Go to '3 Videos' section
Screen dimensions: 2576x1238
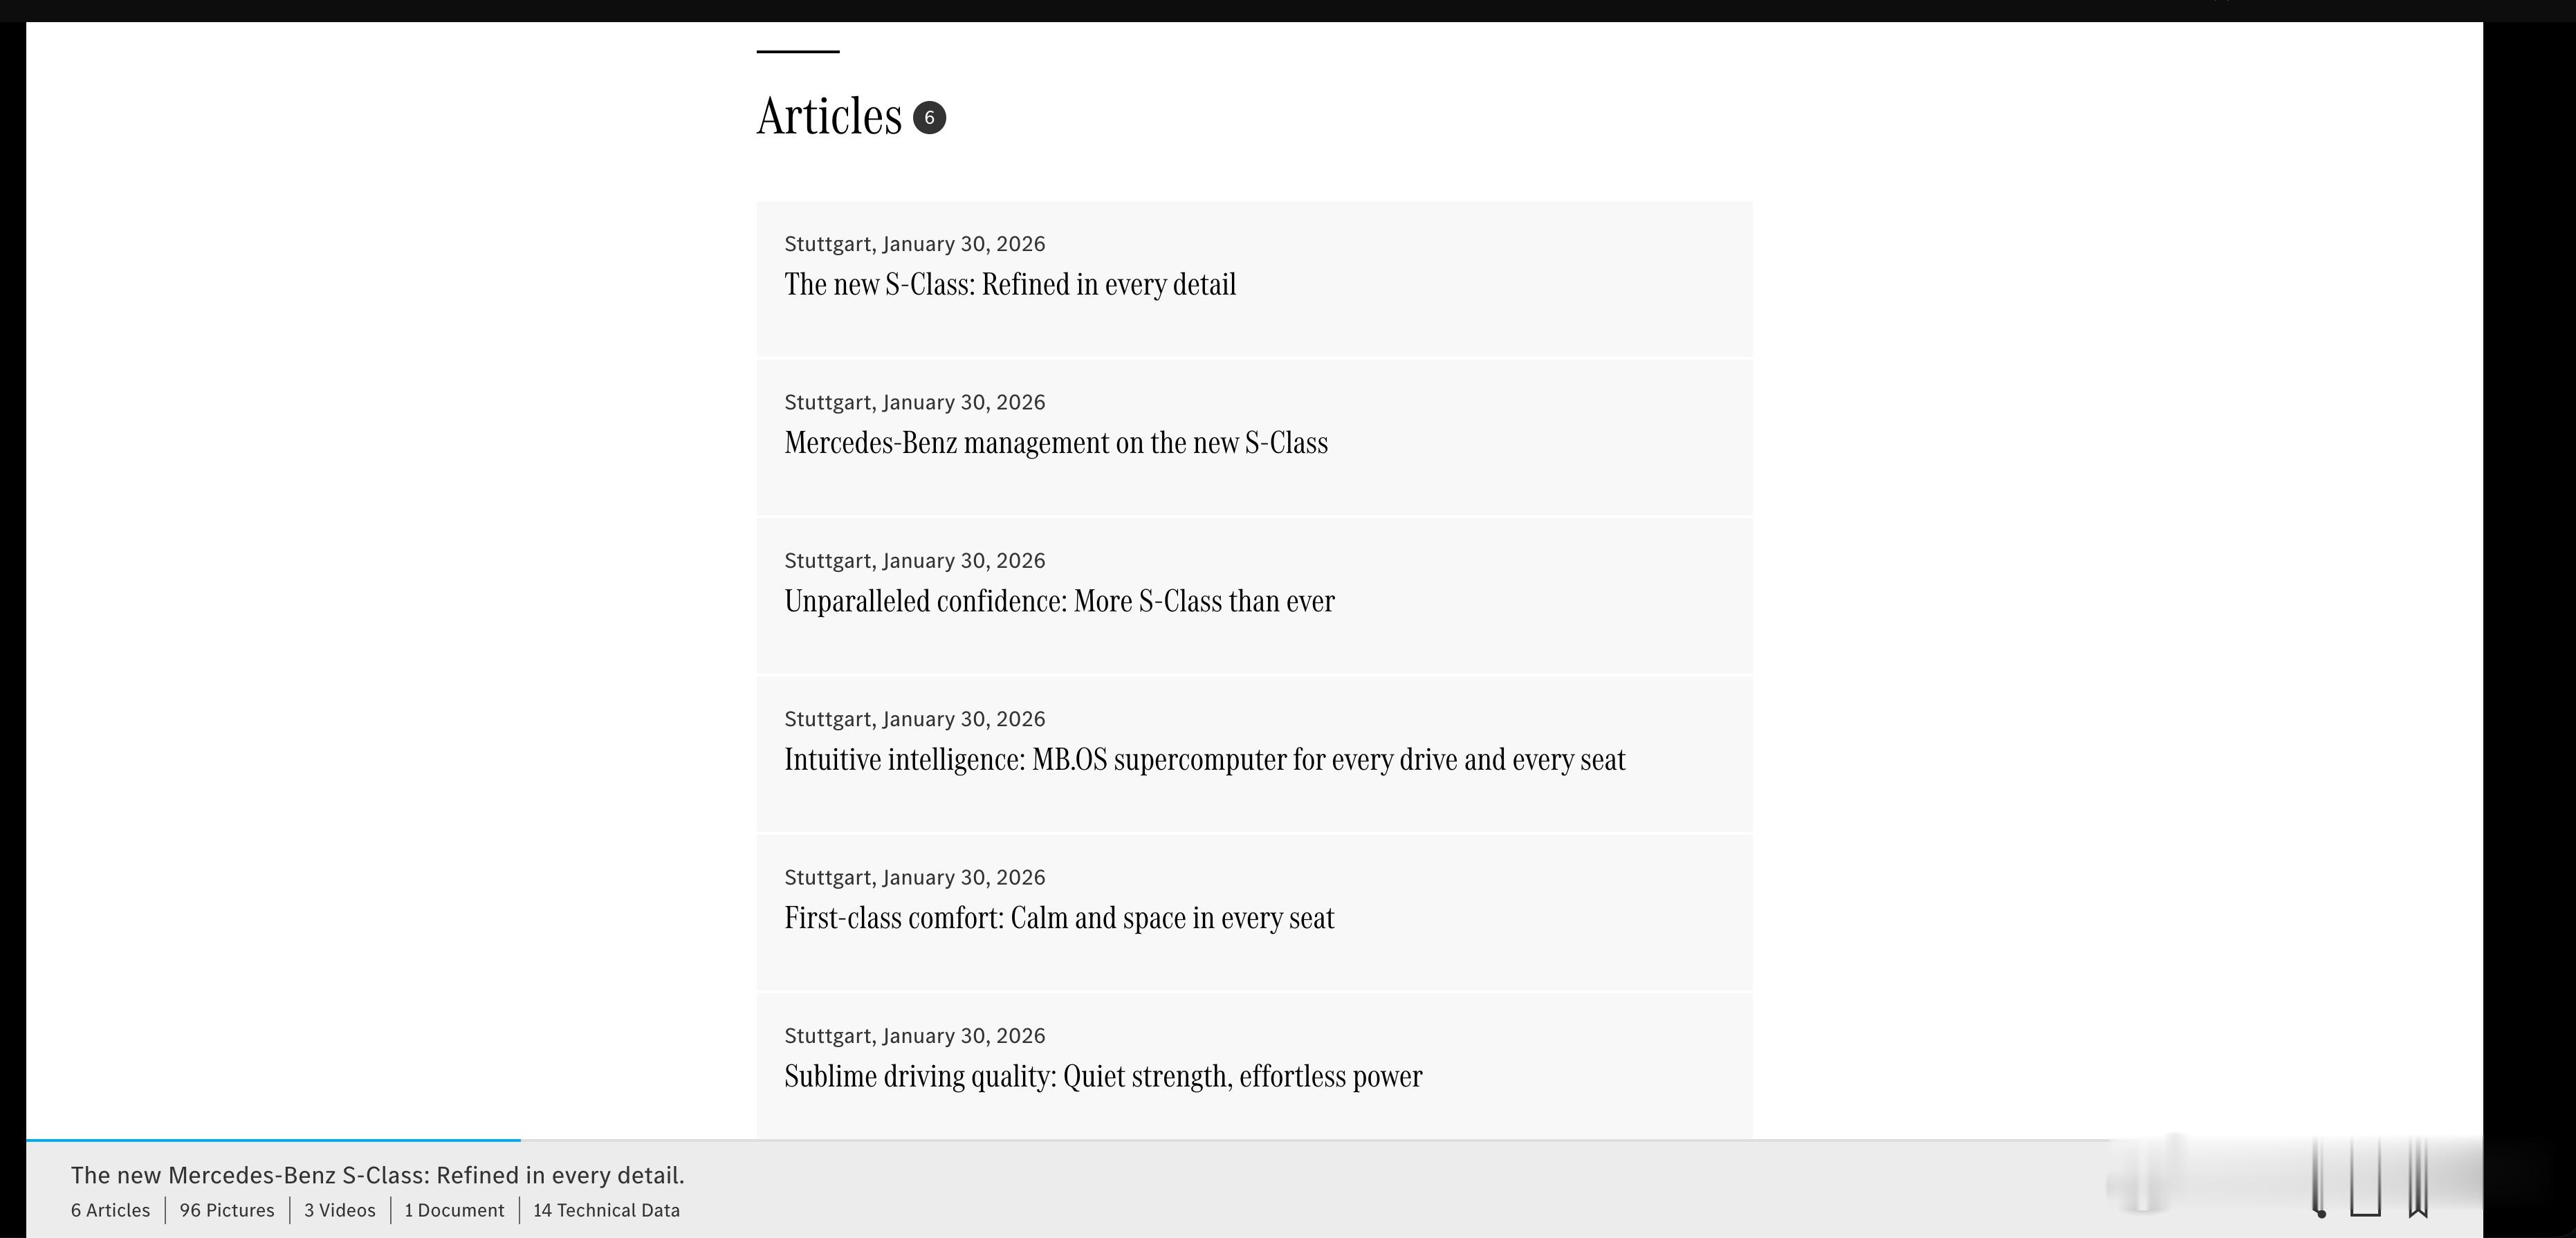pyautogui.click(x=340, y=1210)
